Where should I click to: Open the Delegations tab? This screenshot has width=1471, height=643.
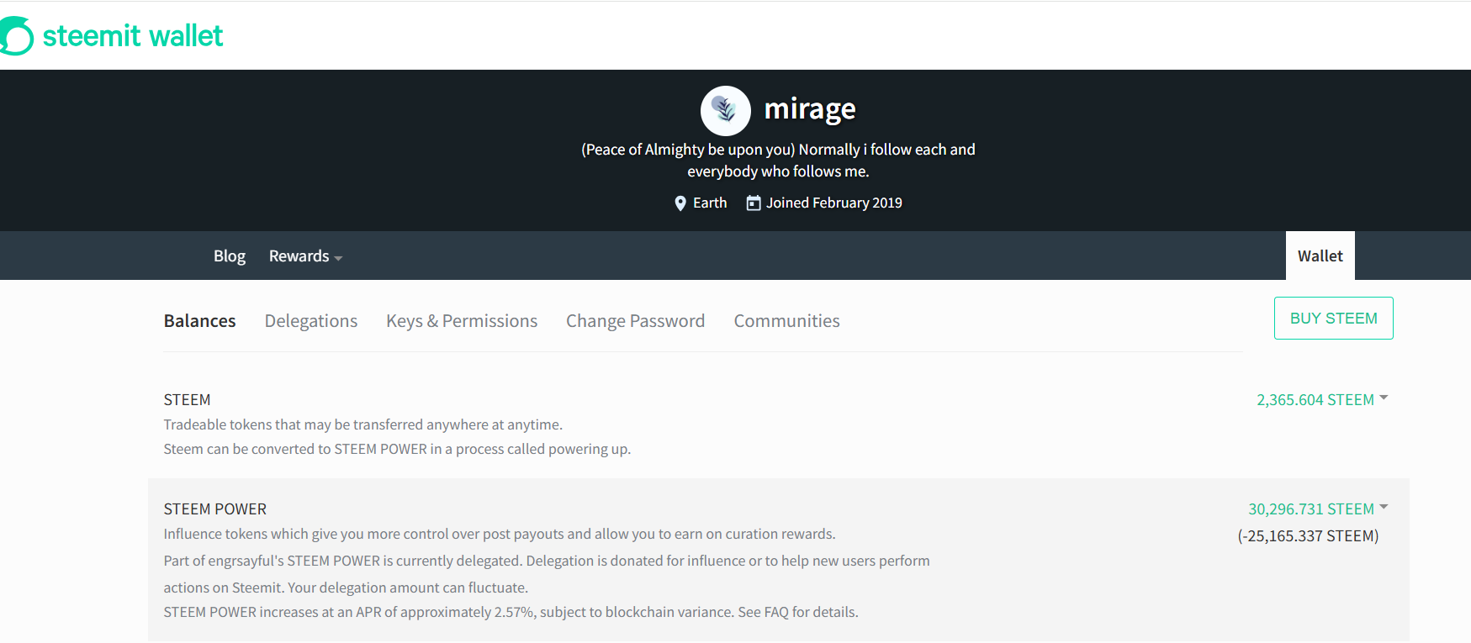pos(311,321)
